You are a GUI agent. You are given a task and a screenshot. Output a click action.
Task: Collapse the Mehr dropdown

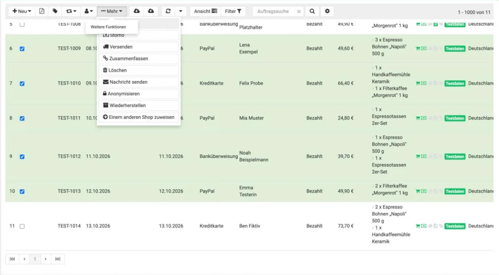[112, 11]
